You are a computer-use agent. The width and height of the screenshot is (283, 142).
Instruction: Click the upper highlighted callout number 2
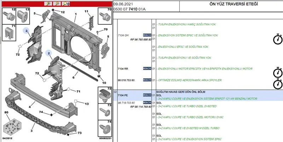pyautogui.click(x=26, y=31)
